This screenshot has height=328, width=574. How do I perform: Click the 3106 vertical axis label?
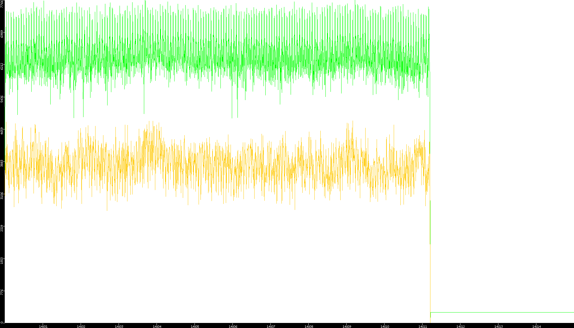tap(2, 195)
